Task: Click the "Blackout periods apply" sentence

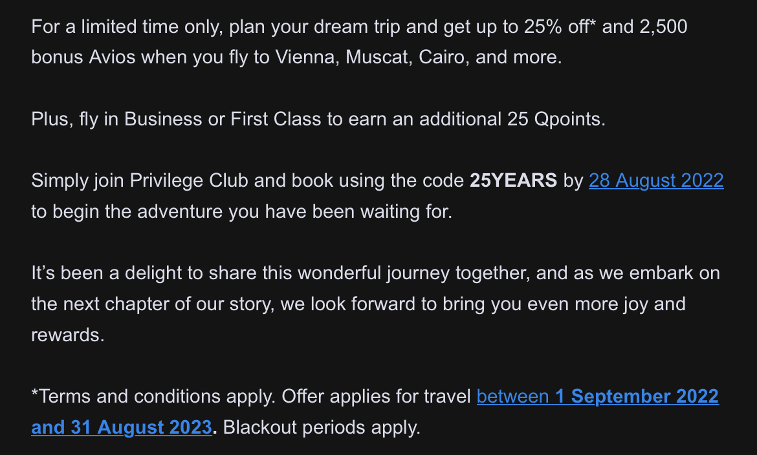Action: (322, 427)
